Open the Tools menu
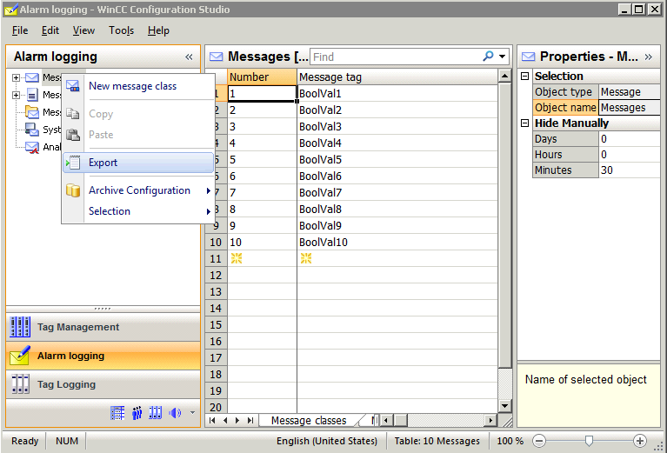 pos(121,30)
